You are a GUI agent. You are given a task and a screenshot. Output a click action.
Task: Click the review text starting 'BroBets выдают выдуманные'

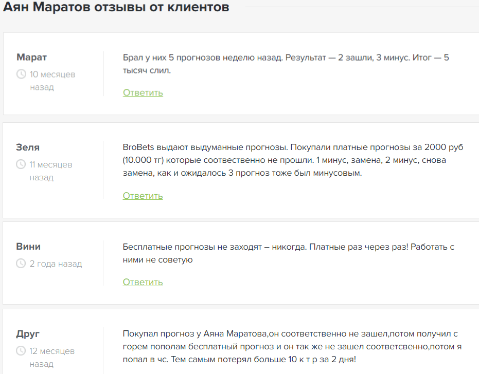pos(293,160)
